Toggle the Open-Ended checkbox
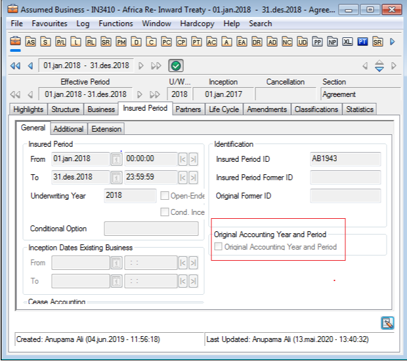Screen dimensions: 407x361 (165, 196)
